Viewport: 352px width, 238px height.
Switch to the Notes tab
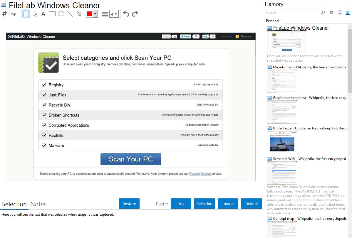pyautogui.click(x=38, y=204)
